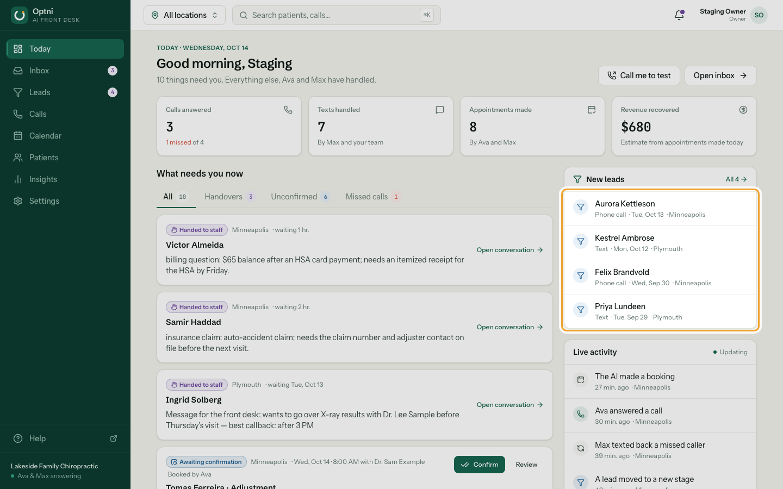Click the external link icon next to Help
This screenshot has height=489, width=783.
[114, 438]
